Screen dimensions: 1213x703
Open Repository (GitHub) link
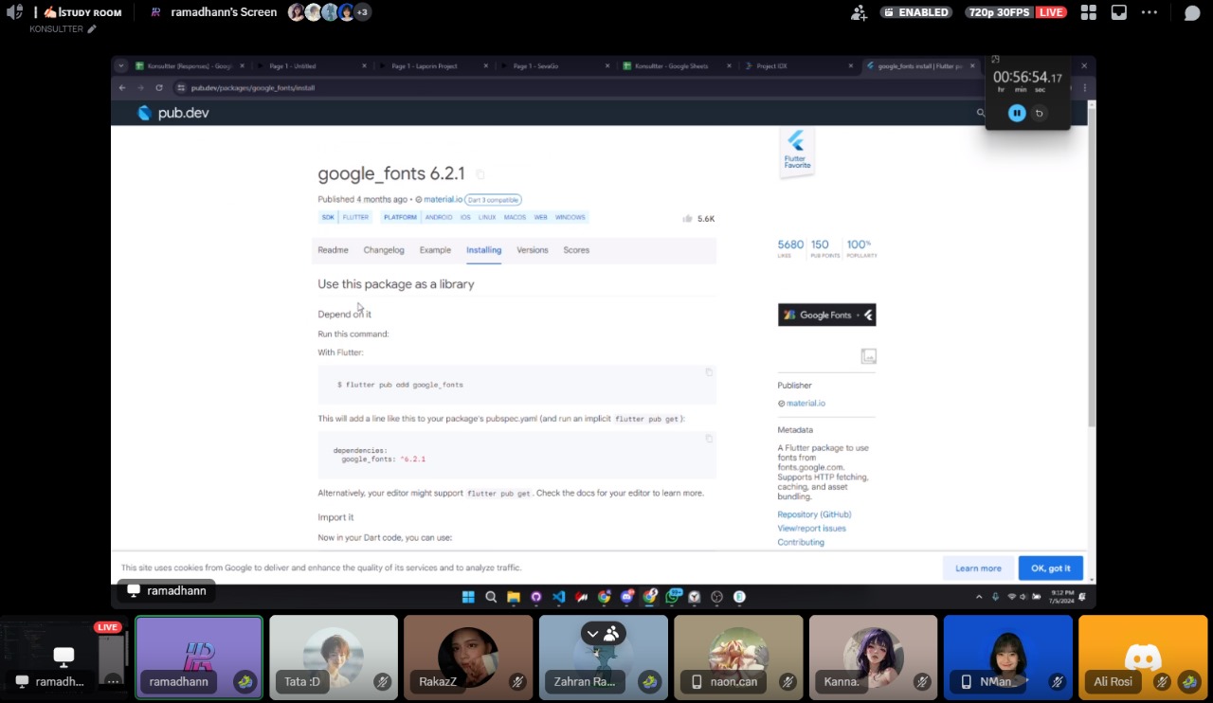pos(814,514)
